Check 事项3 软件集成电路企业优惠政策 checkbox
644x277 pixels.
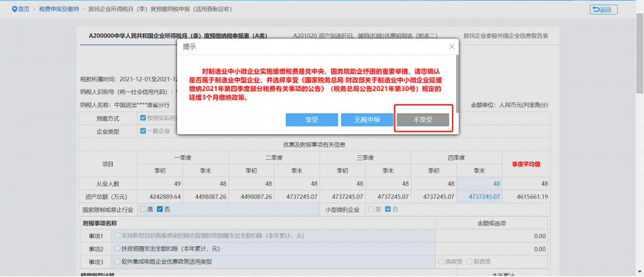coord(117,262)
